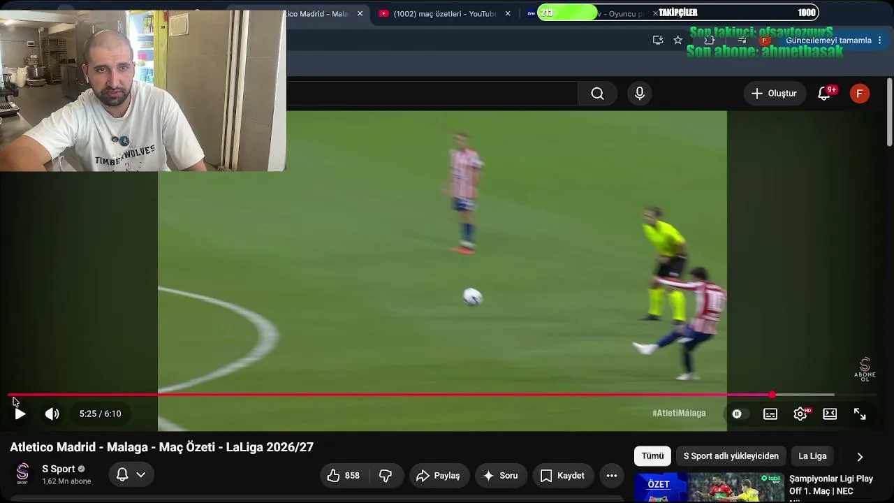The image size is (894, 503).
Task: Open the notifications bell with 9+ badge
Action: pos(824,94)
